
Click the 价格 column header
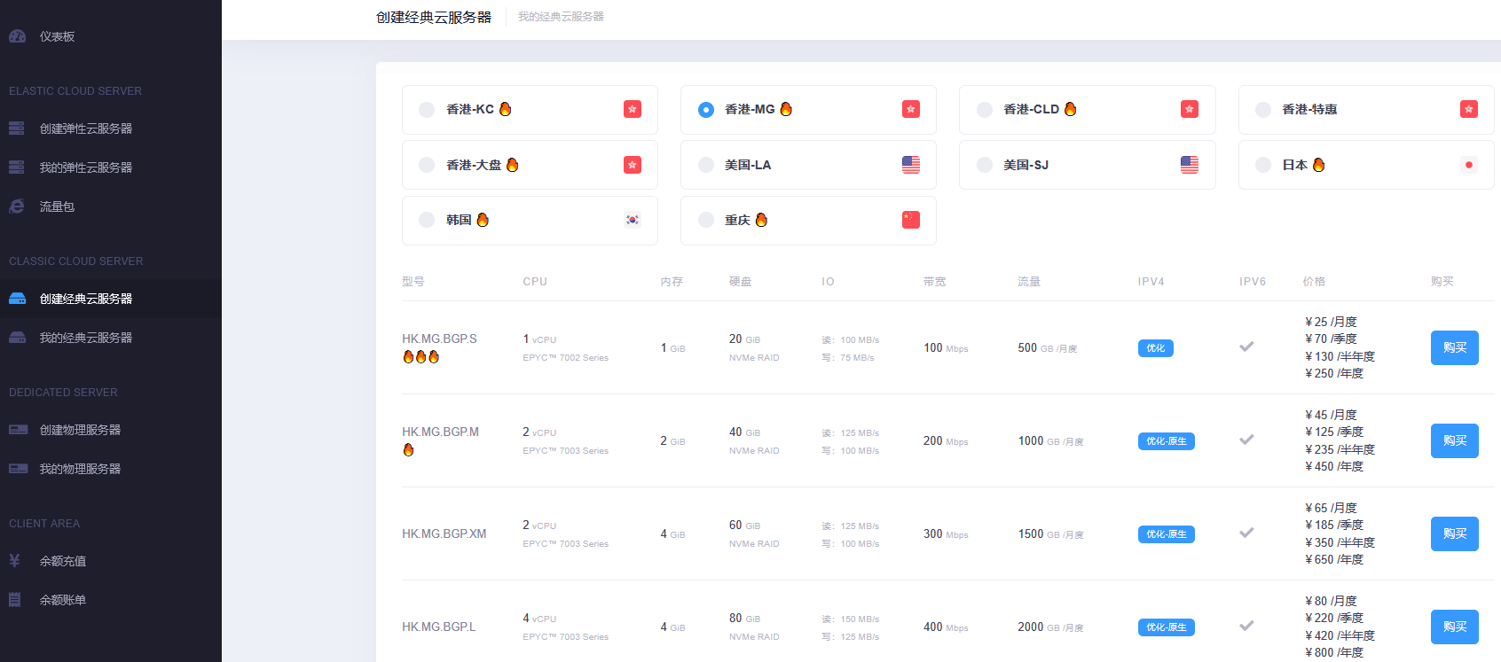point(1314,282)
